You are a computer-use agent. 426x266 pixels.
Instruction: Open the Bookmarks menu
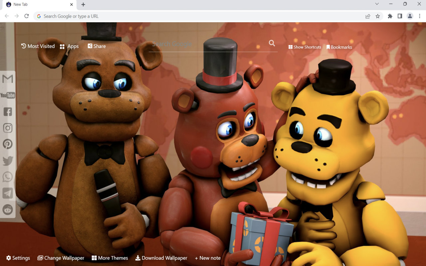pos(339,47)
